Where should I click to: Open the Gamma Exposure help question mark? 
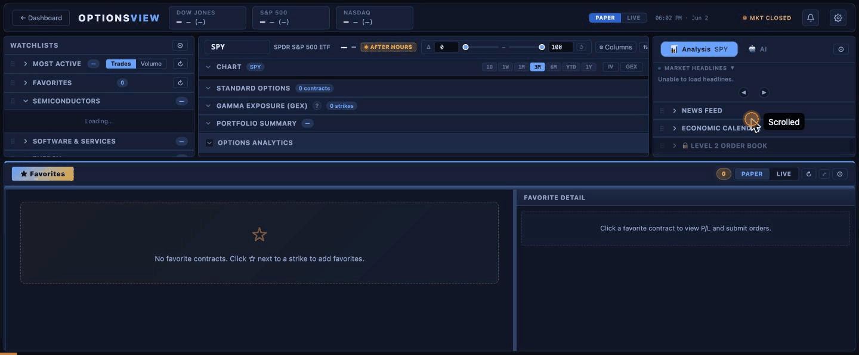pos(317,106)
